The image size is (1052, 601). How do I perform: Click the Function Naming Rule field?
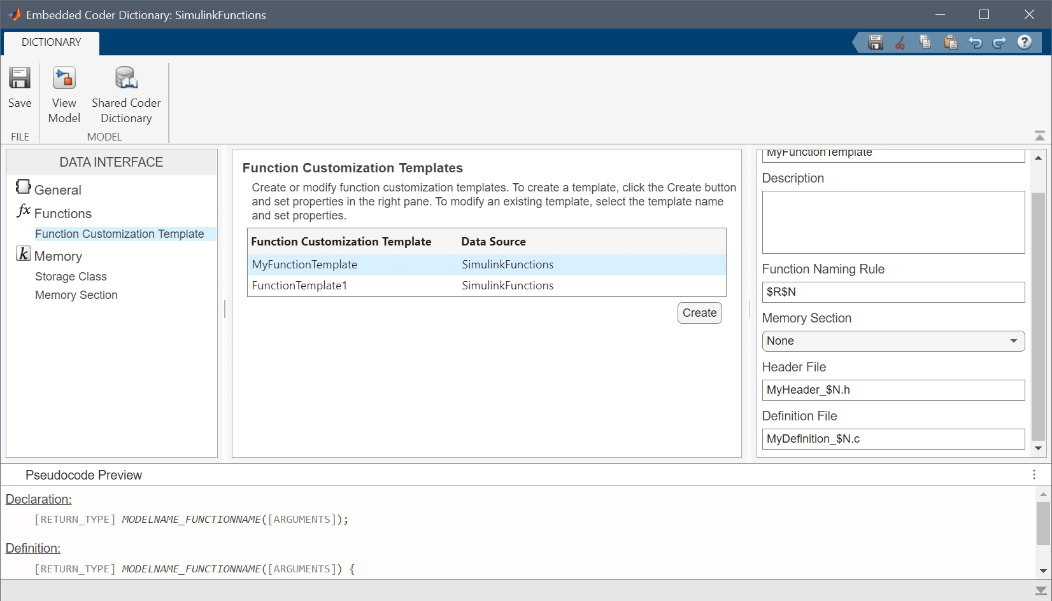893,292
